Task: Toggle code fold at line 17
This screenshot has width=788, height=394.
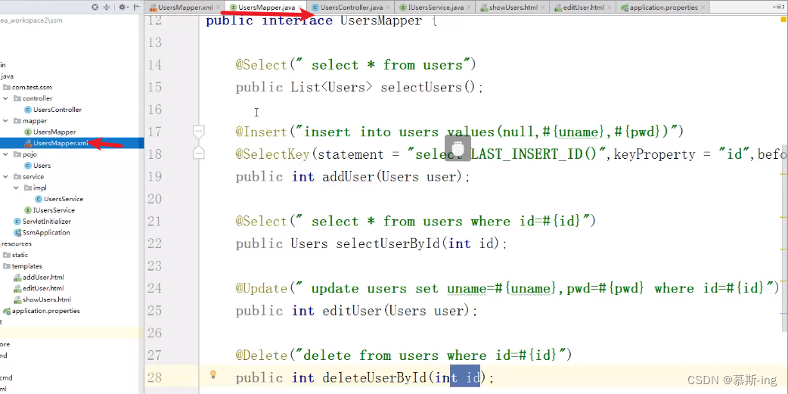Action: tap(199, 132)
